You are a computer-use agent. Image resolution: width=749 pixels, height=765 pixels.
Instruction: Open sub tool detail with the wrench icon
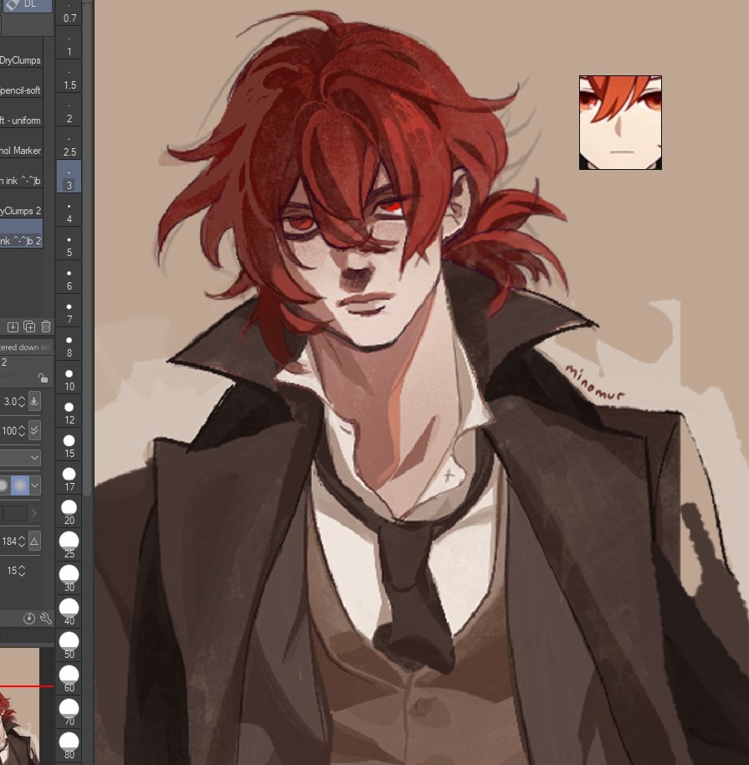(x=46, y=619)
